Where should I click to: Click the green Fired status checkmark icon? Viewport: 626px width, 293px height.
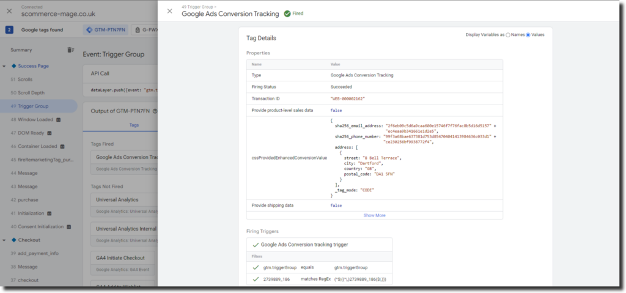287,13
